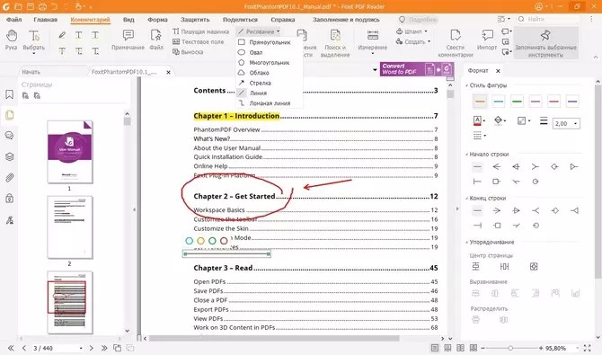The height and width of the screenshot is (355, 602).
Task: Switch to the Вид tab
Action: [x=128, y=19]
